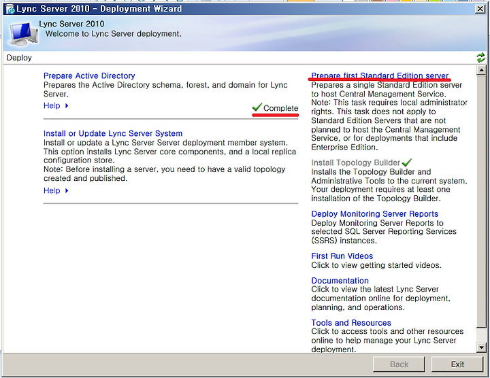
Task: Open First Run Videos link
Action: tap(342, 256)
